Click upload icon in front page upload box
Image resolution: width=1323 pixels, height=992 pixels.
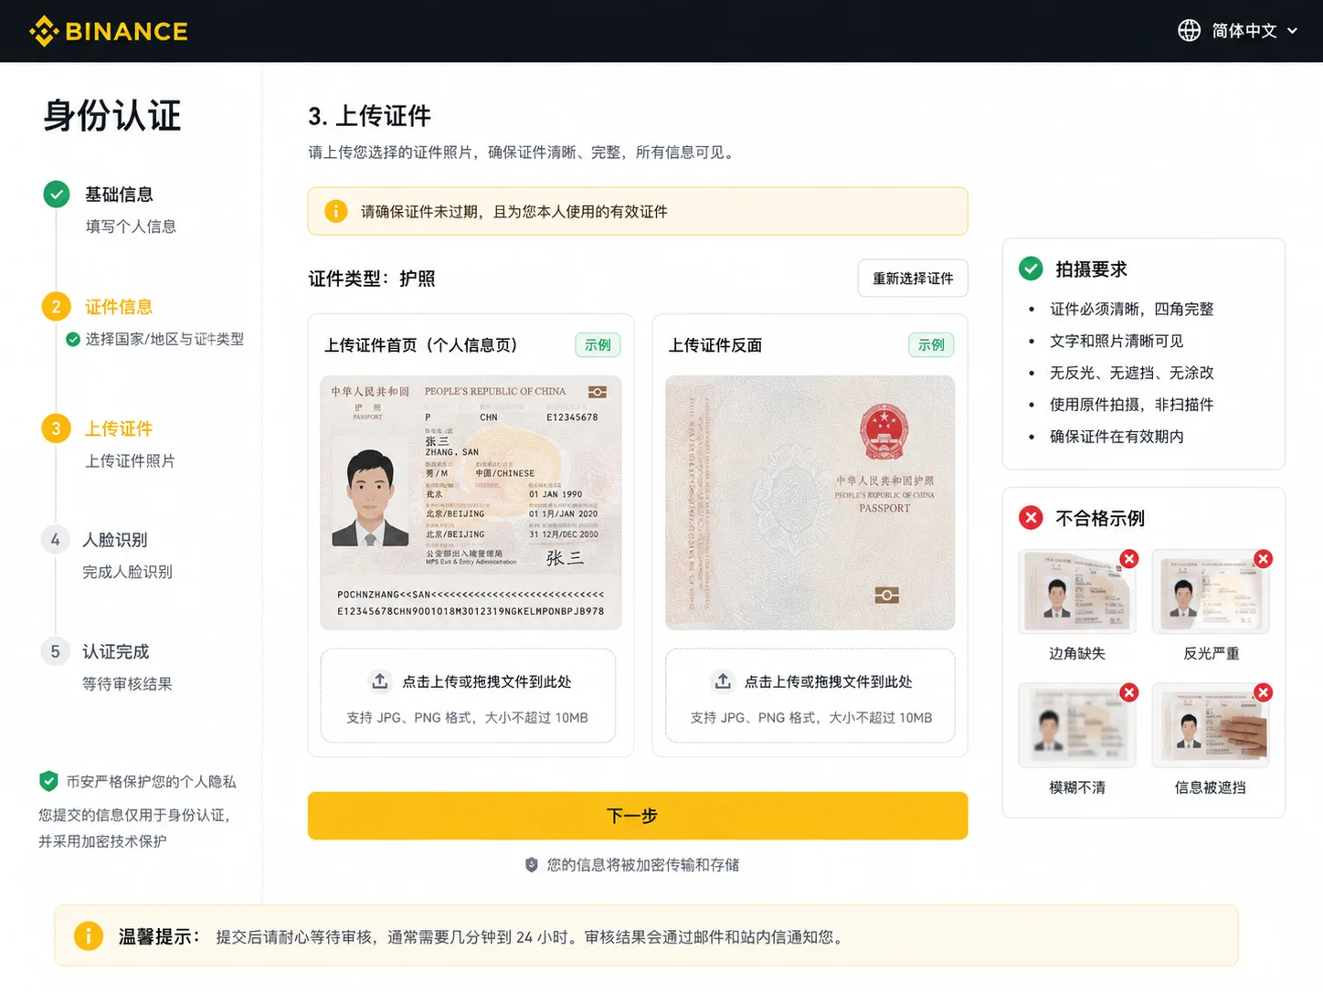click(380, 681)
